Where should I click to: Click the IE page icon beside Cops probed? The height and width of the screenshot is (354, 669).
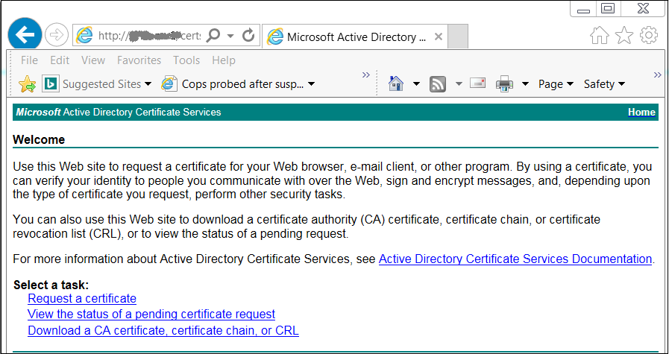[x=169, y=84]
